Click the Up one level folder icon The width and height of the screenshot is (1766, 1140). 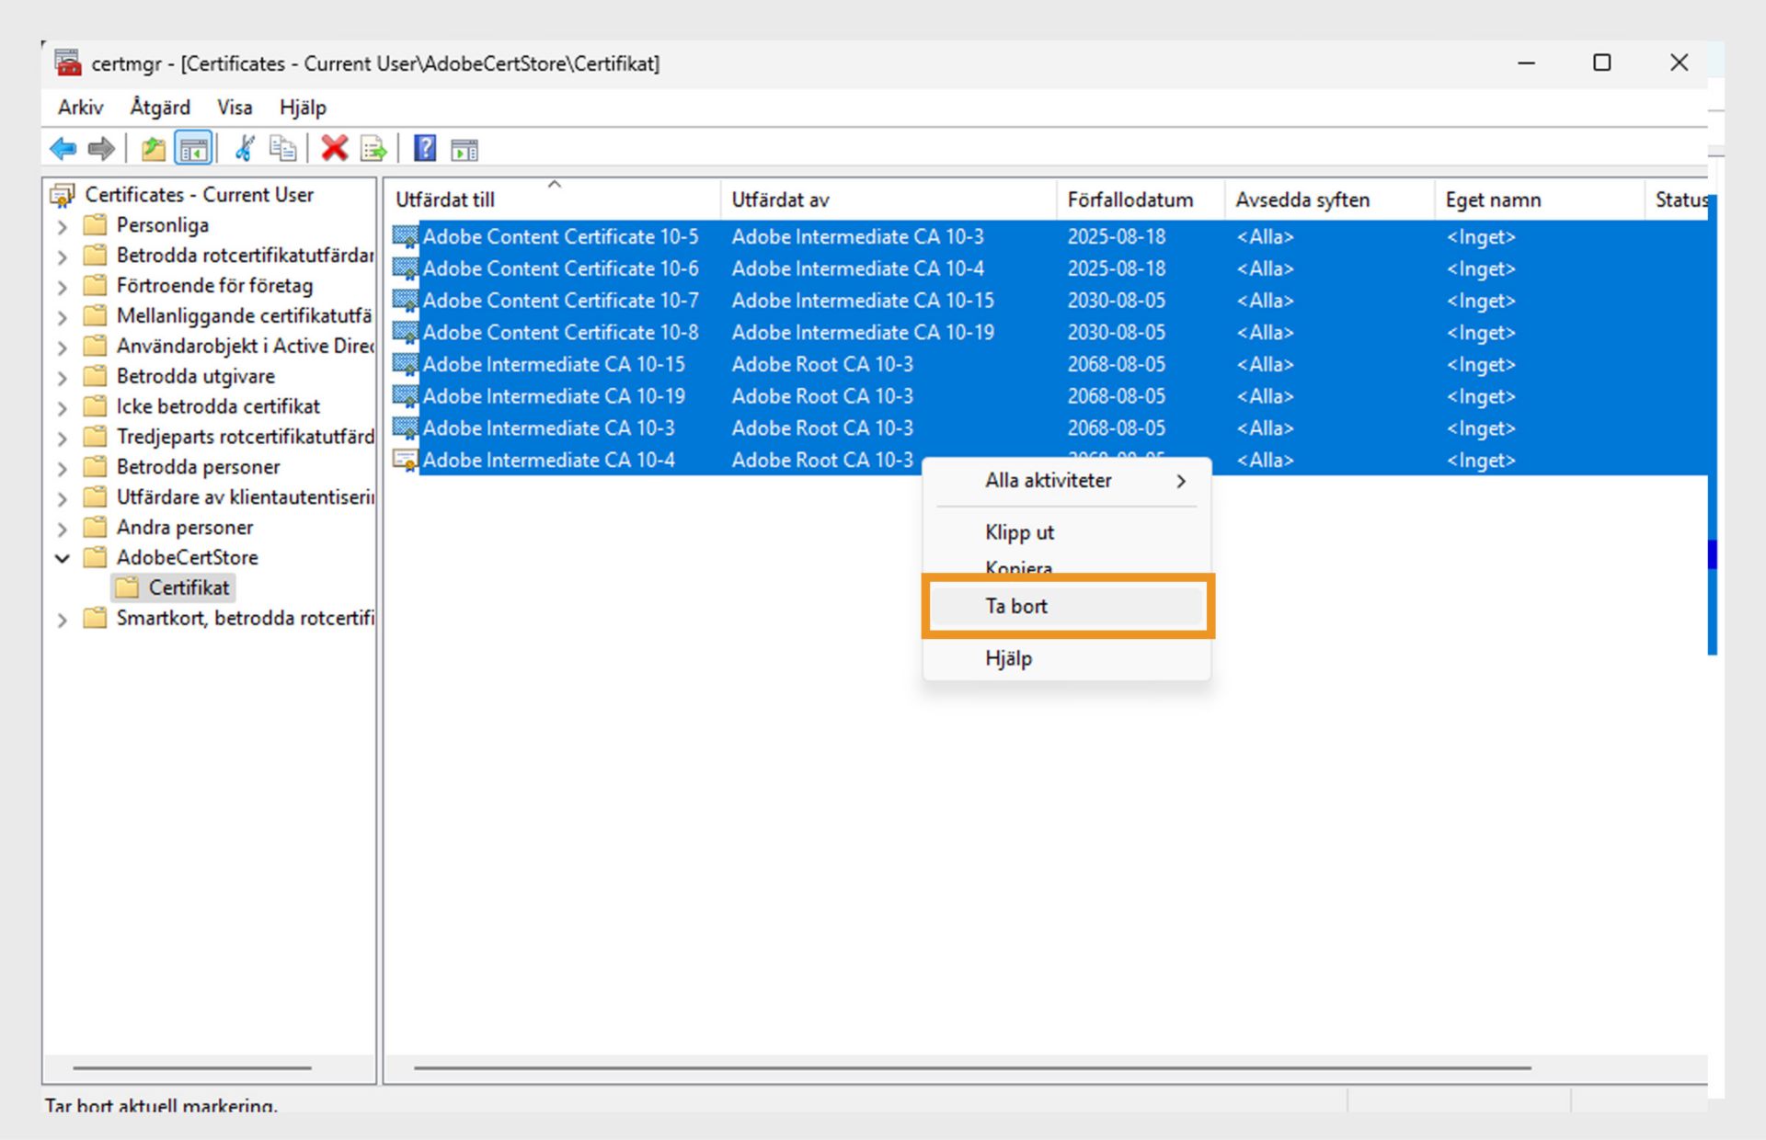[x=153, y=148]
